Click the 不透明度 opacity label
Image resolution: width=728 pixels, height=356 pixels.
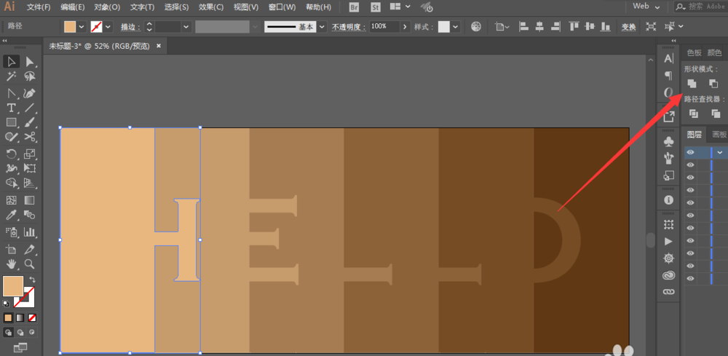coord(349,27)
